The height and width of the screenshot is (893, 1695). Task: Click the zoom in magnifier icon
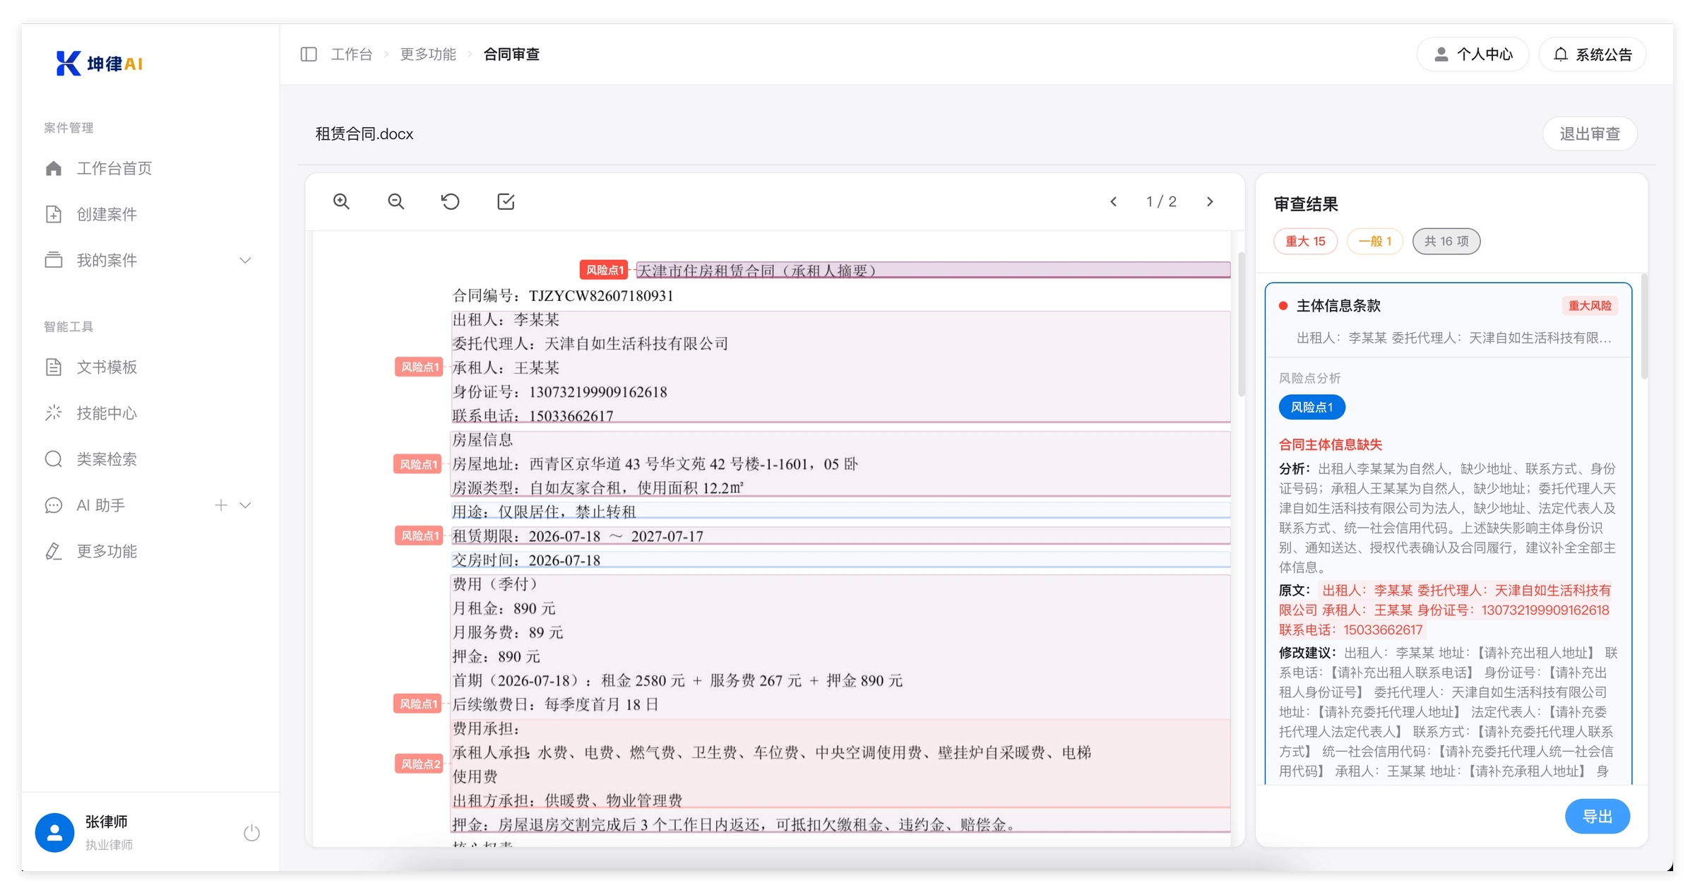point(341,201)
